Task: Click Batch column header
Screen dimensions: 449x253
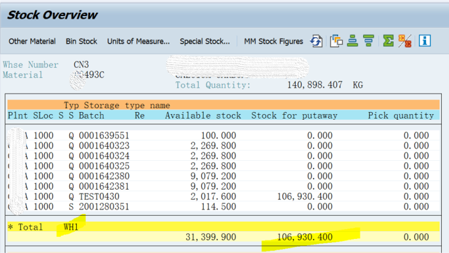Action: pos(92,116)
